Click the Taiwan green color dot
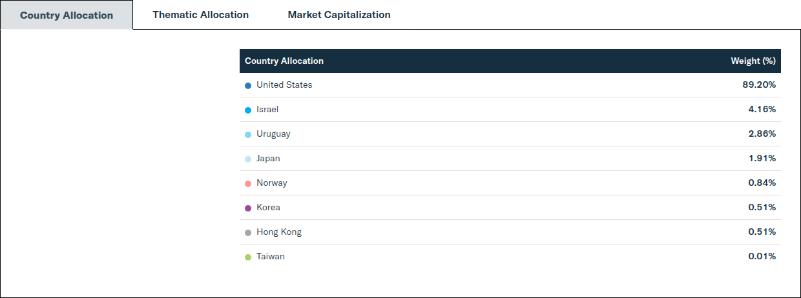Image resolution: width=801 pixels, height=298 pixels. 248,257
